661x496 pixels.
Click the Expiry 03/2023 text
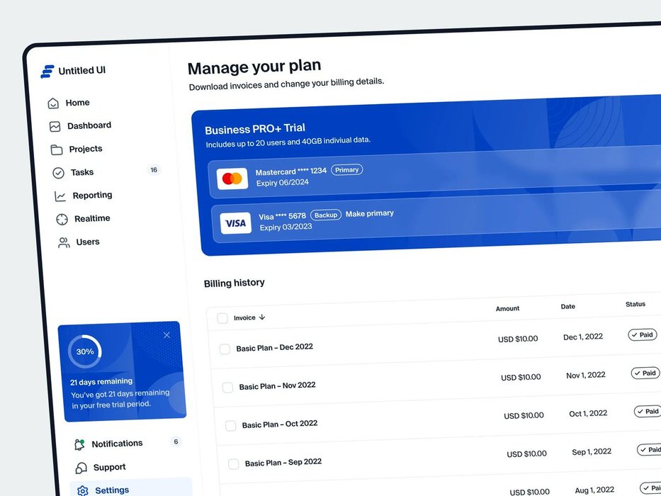click(286, 227)
